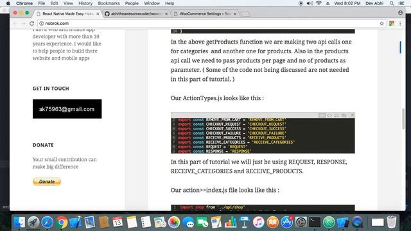Screen dimensions: 411x231
Task: Open the Wi-Fi status menu
Action: (x=319, y=3)
